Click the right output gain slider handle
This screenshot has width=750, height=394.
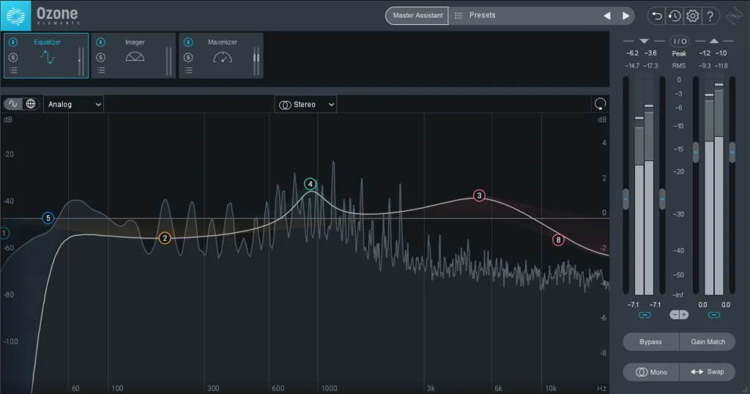click(732, 152)
